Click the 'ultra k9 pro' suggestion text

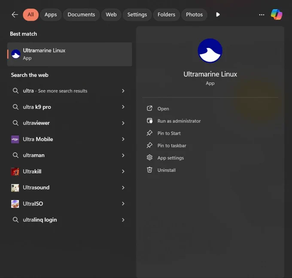(x=37, y=107)
